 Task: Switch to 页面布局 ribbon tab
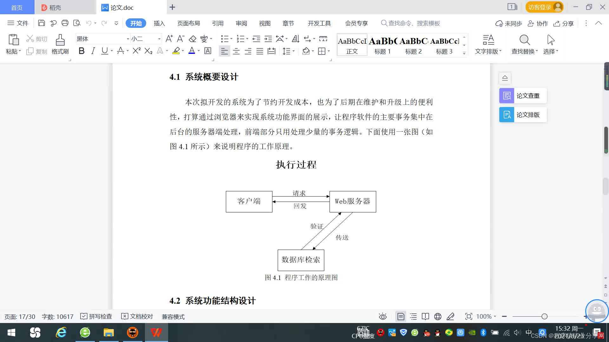[x=188, y=23]
